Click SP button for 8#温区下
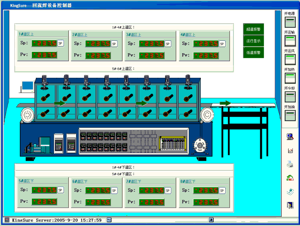Screen dimensions: 300x226 tap(223, 190)
